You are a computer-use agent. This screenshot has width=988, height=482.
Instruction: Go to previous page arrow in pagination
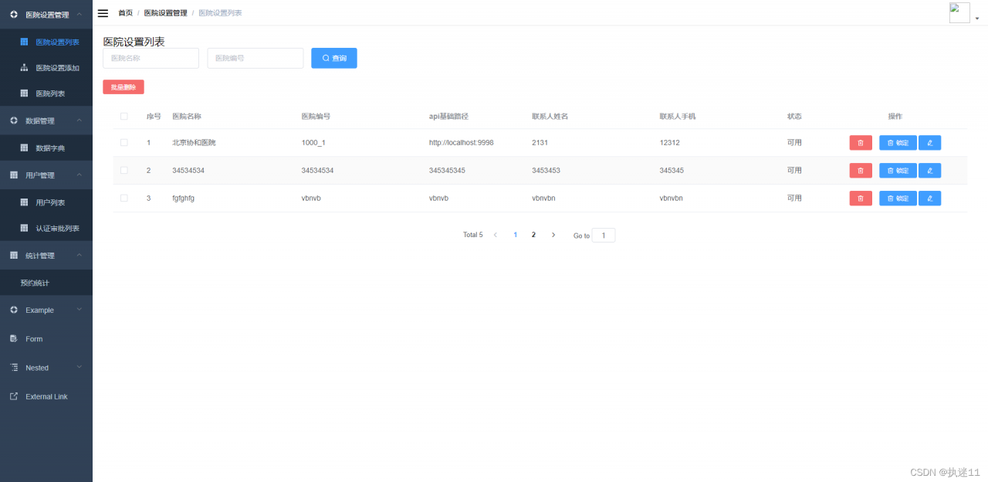pyautogui.click(x=496, y=235)
